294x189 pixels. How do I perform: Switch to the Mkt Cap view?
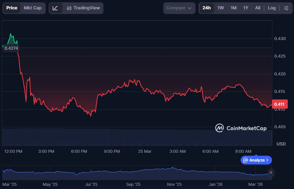click(x=33, y=8)
